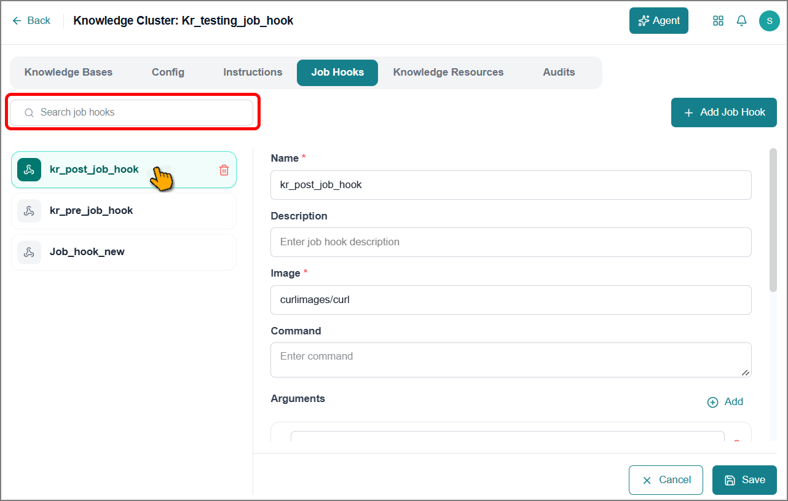Switch to the Knowledge Bases tab
This screenshot has height=501, width=788.
(68, 73)
